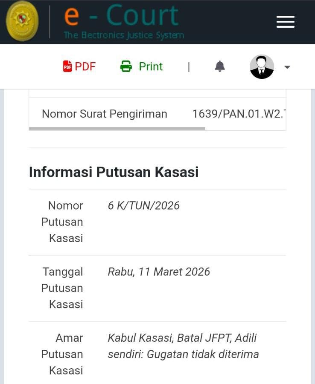Click the e-Court title logo text
The width and height of the screenshot is (315, 384).
(x=121, y=16)
